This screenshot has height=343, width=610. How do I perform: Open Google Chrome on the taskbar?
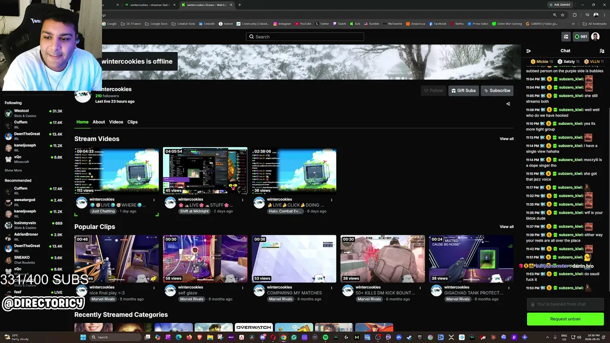(284, 337)
